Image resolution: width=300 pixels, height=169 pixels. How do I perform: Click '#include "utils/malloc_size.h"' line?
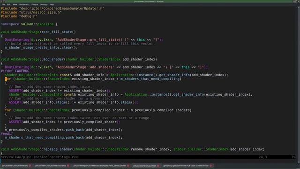tap(31, 12)
